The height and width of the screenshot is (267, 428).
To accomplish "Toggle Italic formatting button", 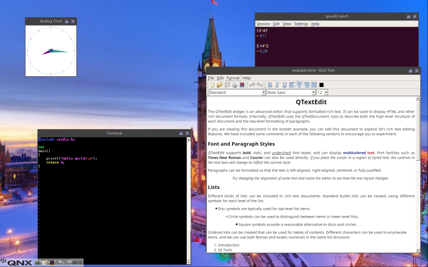I will coord(277,85).
